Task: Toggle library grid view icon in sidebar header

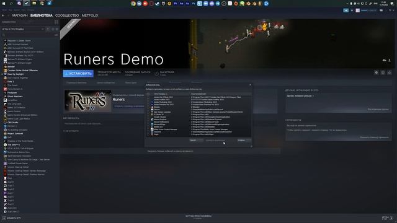Action: pos(56,22)
